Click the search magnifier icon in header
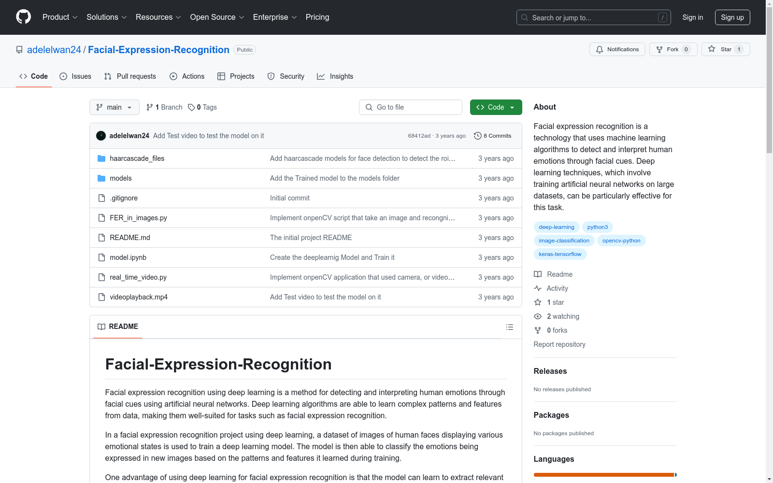 click(x=525, y=17)
